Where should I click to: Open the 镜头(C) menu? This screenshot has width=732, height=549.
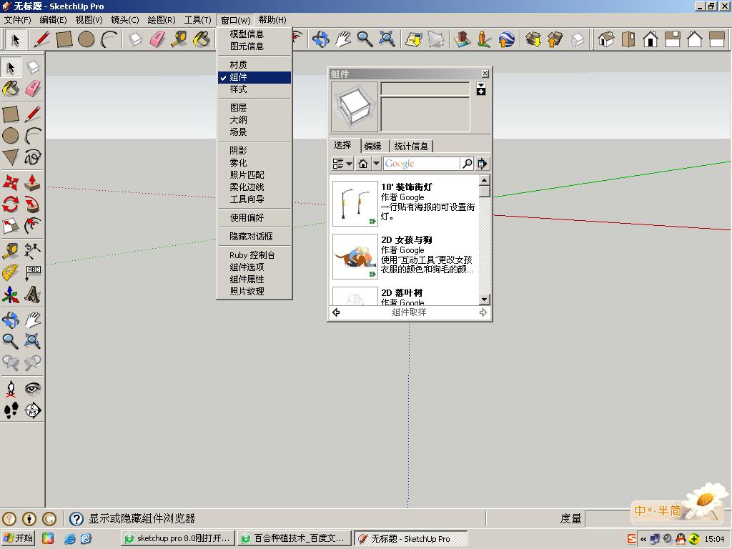point(125,19)
